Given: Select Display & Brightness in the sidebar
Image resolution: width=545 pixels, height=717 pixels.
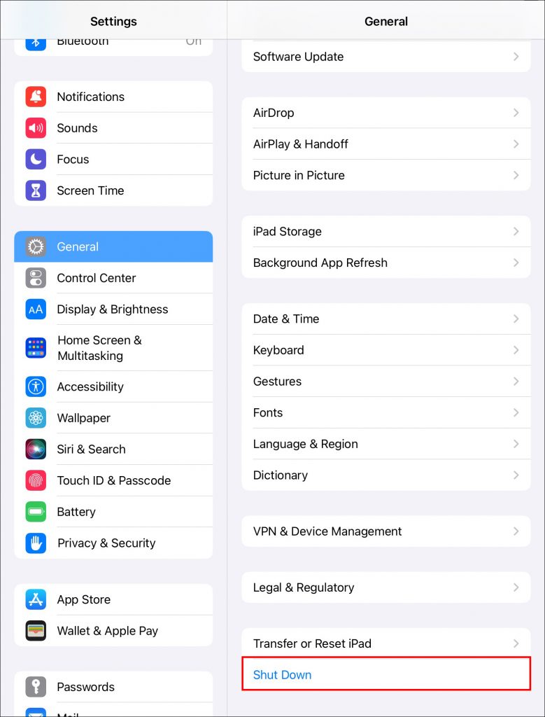Looking at the screenshot, I should click(x=113, y=309).
